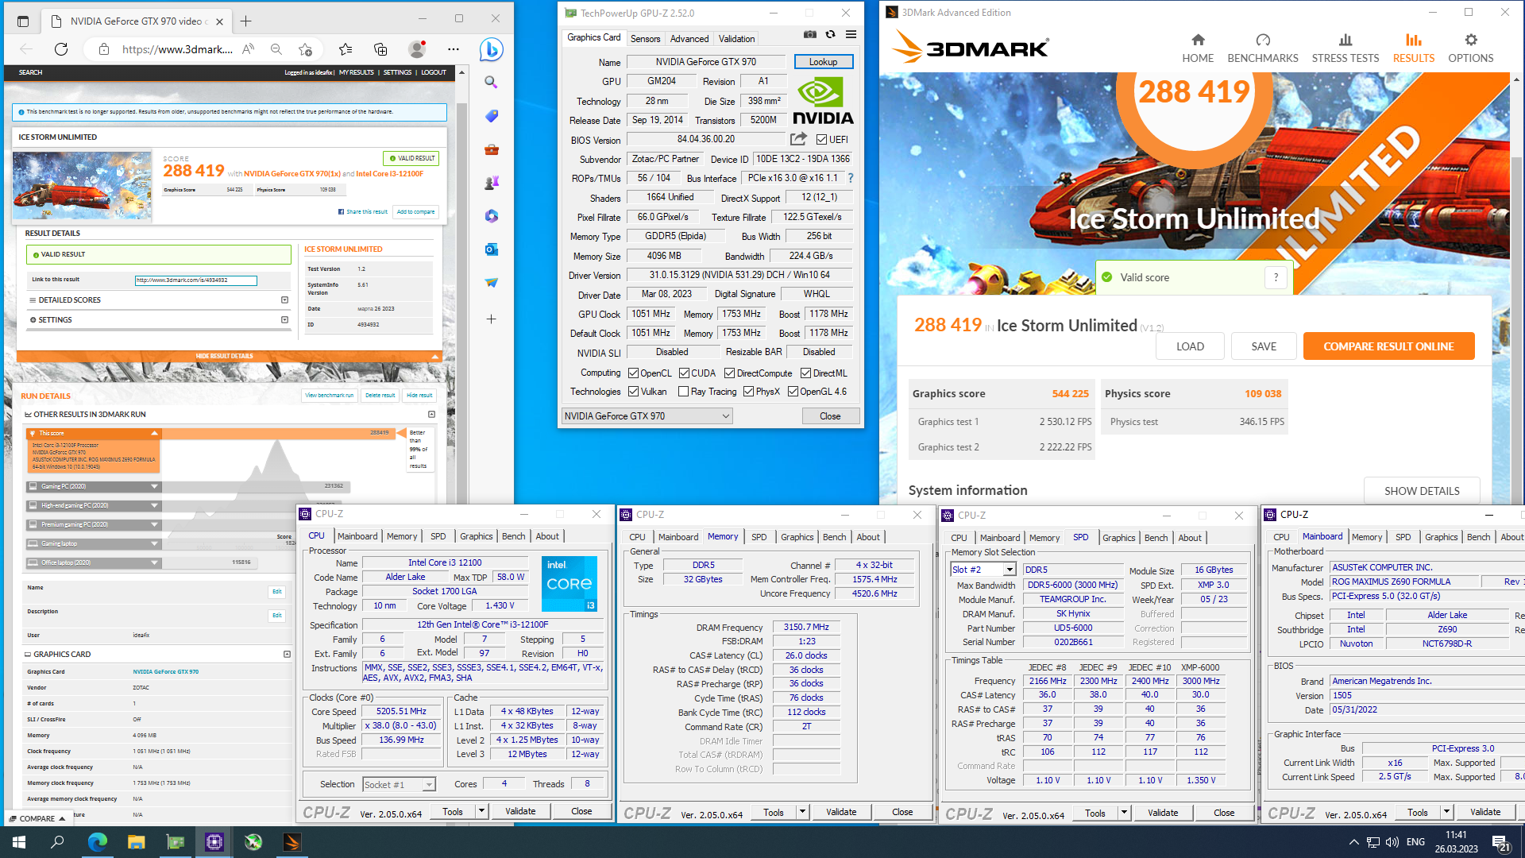Open Slot #2 dropdown in CPU-Z SPD
This screenshot has width=1525, height=858.
(983, 570)
